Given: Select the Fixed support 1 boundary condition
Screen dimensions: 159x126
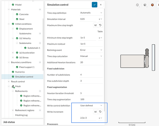Looking at the screenshot, I should coord(27,67).
